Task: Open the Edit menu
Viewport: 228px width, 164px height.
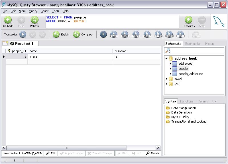Action: (x=13, y=11)
